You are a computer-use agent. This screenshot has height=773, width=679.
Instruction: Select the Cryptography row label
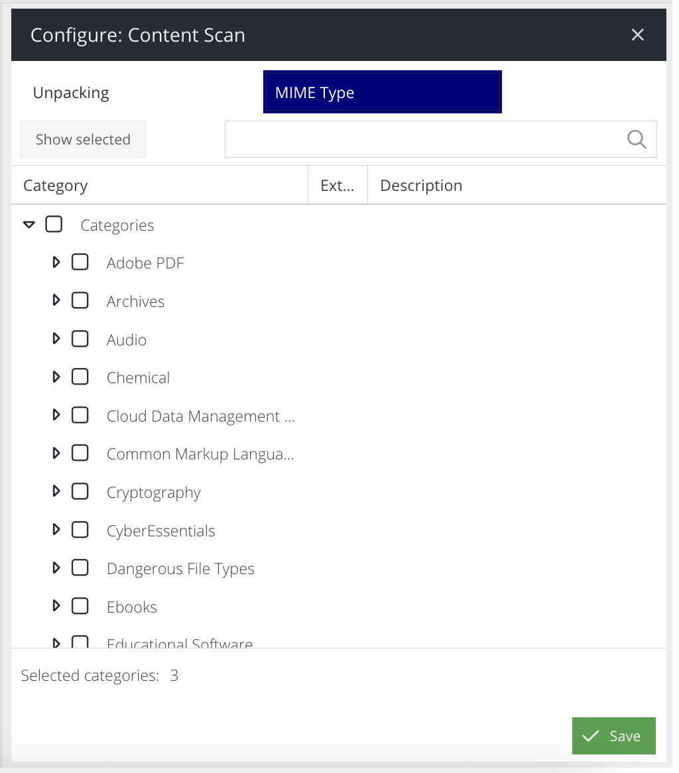pos(154,493)
